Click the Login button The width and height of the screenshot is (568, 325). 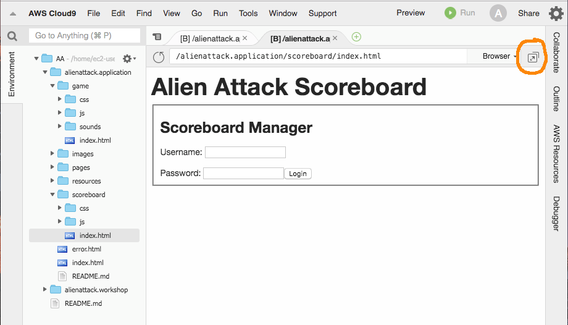(298, 174)
